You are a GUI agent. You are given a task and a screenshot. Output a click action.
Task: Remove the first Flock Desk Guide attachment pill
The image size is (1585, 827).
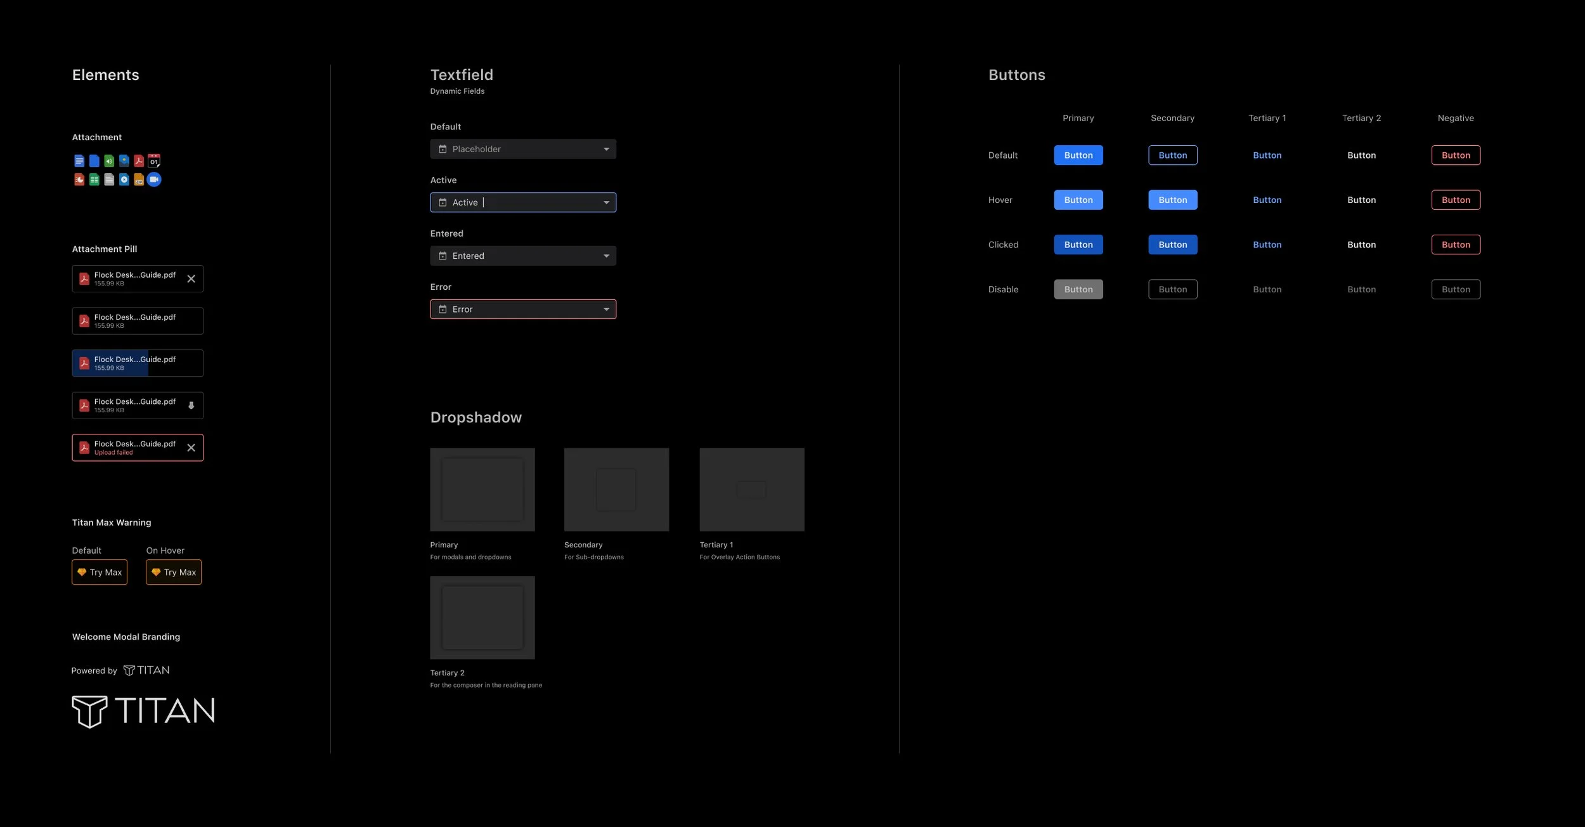coord(191,278)
